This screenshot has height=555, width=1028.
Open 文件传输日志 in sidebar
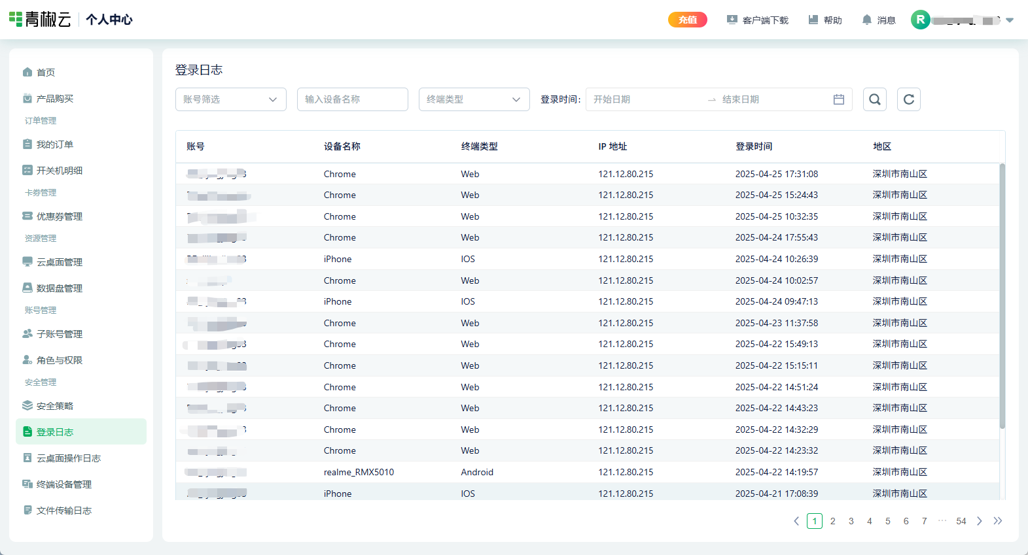[81, 510]
